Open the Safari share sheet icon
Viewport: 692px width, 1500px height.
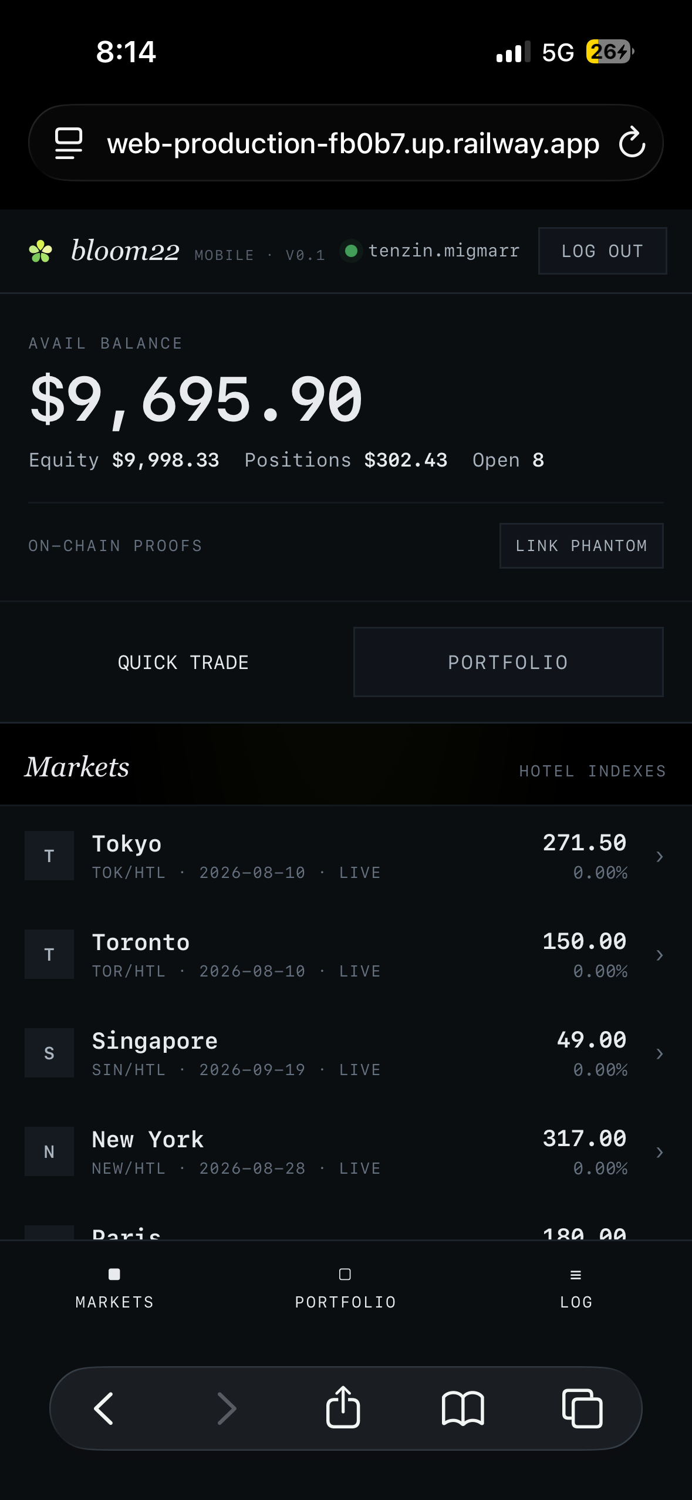(x=343, y=1407)
